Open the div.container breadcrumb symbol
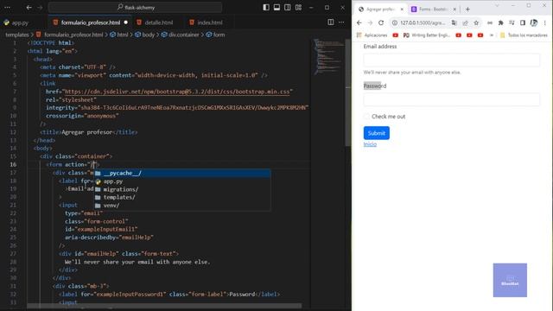Viewport: 553px width, 311px height. point(181,35)
